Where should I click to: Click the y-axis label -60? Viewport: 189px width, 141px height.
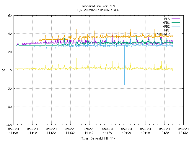9,125
